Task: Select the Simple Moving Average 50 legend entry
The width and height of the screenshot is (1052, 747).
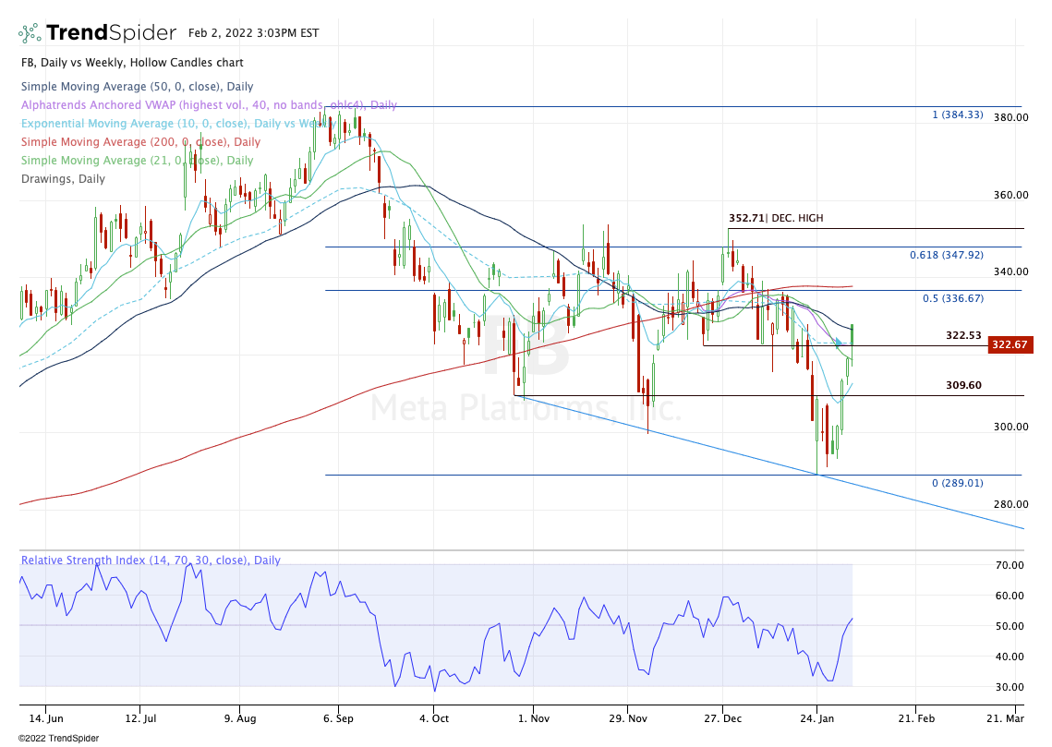Action: 138,87
